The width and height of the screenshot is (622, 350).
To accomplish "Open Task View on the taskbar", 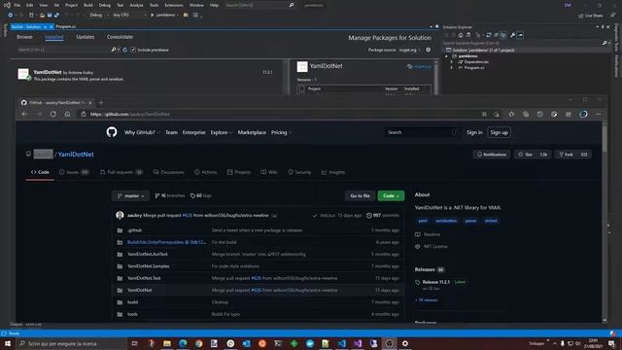I will click(x=134, y=343).
